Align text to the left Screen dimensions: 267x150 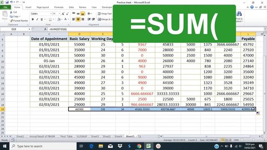[x=73, y=20]
